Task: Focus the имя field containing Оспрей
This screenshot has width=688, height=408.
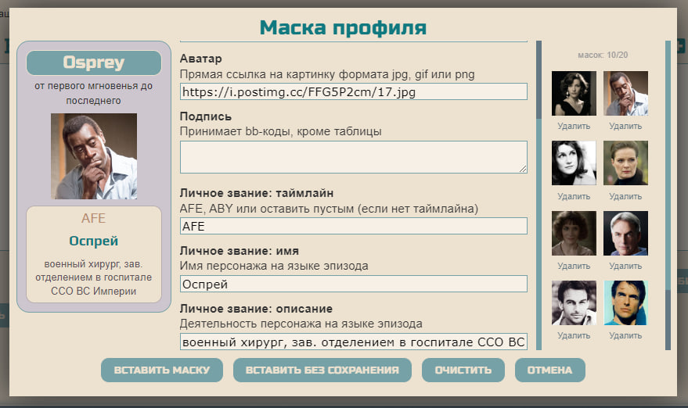Action: [x=354, y=284]
